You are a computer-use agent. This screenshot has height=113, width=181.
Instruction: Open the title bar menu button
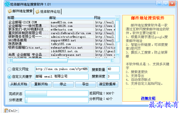click(159, 3)
